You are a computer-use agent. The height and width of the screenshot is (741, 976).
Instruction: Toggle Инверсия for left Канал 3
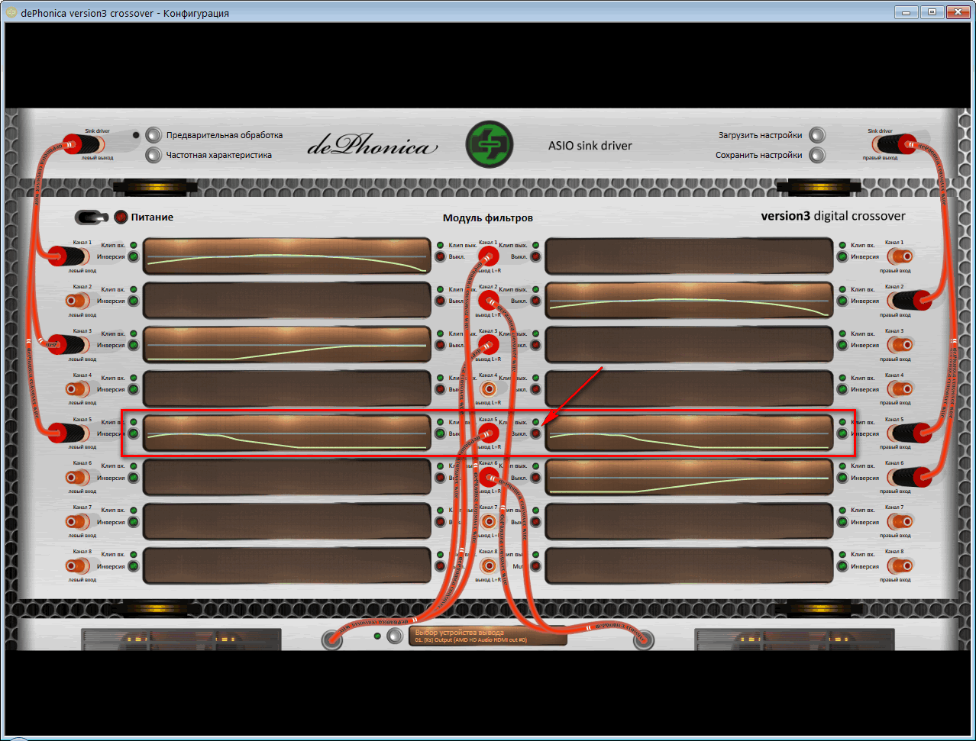pos(134,346)
